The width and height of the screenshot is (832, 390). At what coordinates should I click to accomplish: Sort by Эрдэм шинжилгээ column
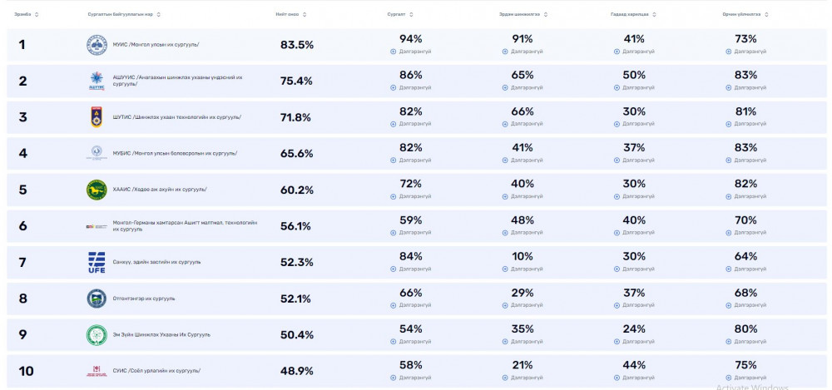523,14
